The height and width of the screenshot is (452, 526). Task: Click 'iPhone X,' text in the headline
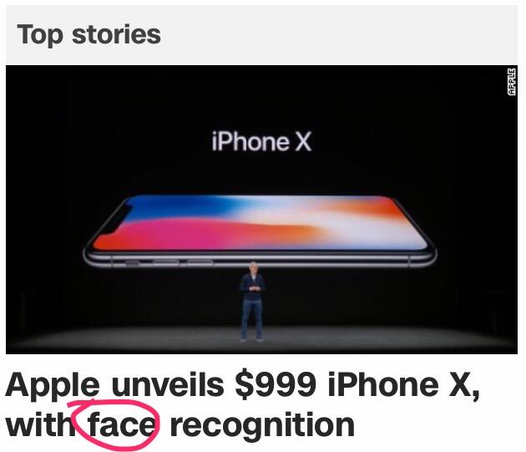click(404, 384)
